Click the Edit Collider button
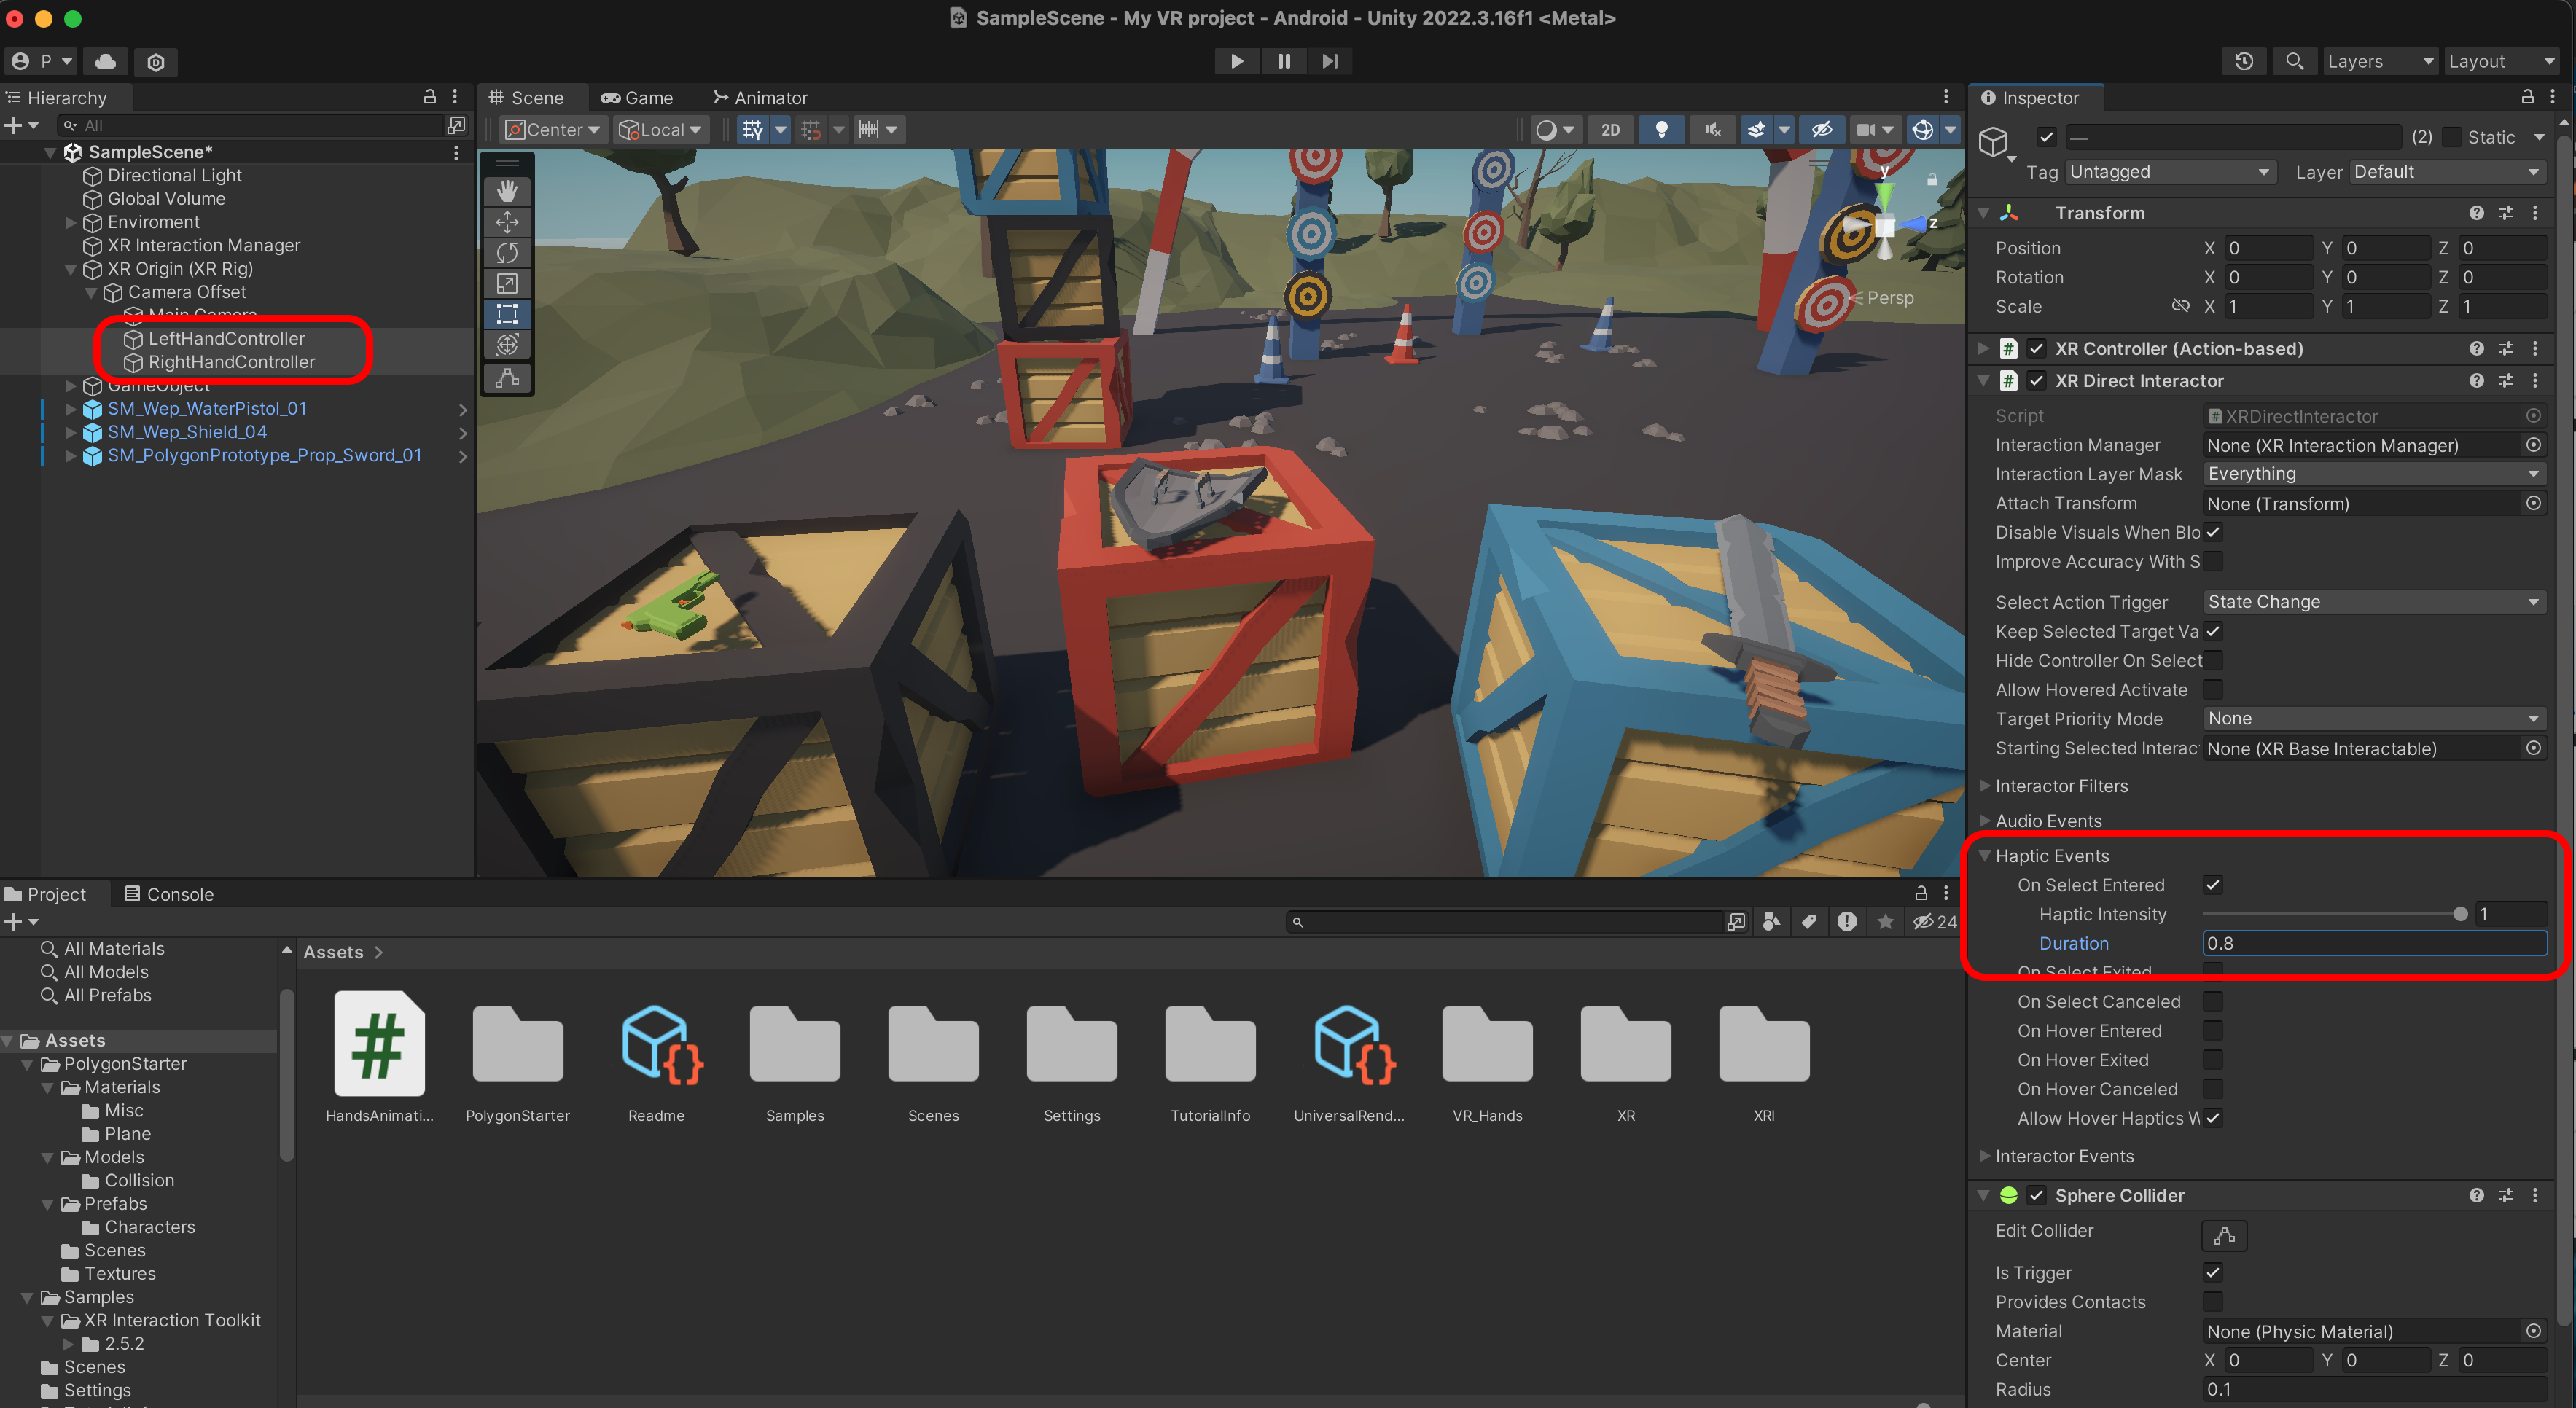Image resolution: width=2576 pixels, height=1408 pixels. click(2223, 1236)
